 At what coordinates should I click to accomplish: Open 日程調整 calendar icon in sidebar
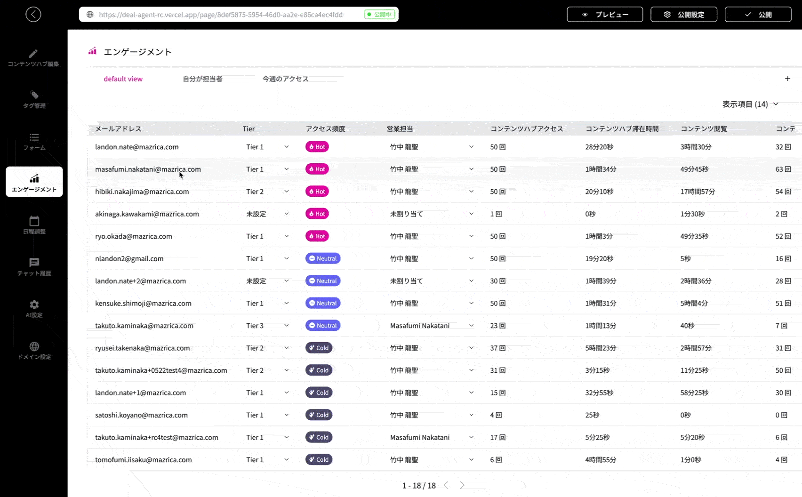click(34, 221)
